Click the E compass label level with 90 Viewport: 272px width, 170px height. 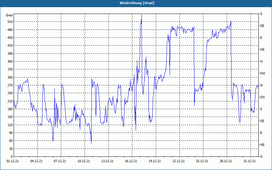(261, 133)
